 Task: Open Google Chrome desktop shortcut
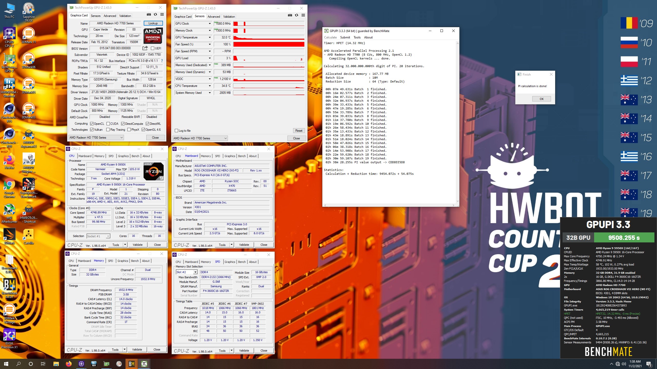(9, 188)
